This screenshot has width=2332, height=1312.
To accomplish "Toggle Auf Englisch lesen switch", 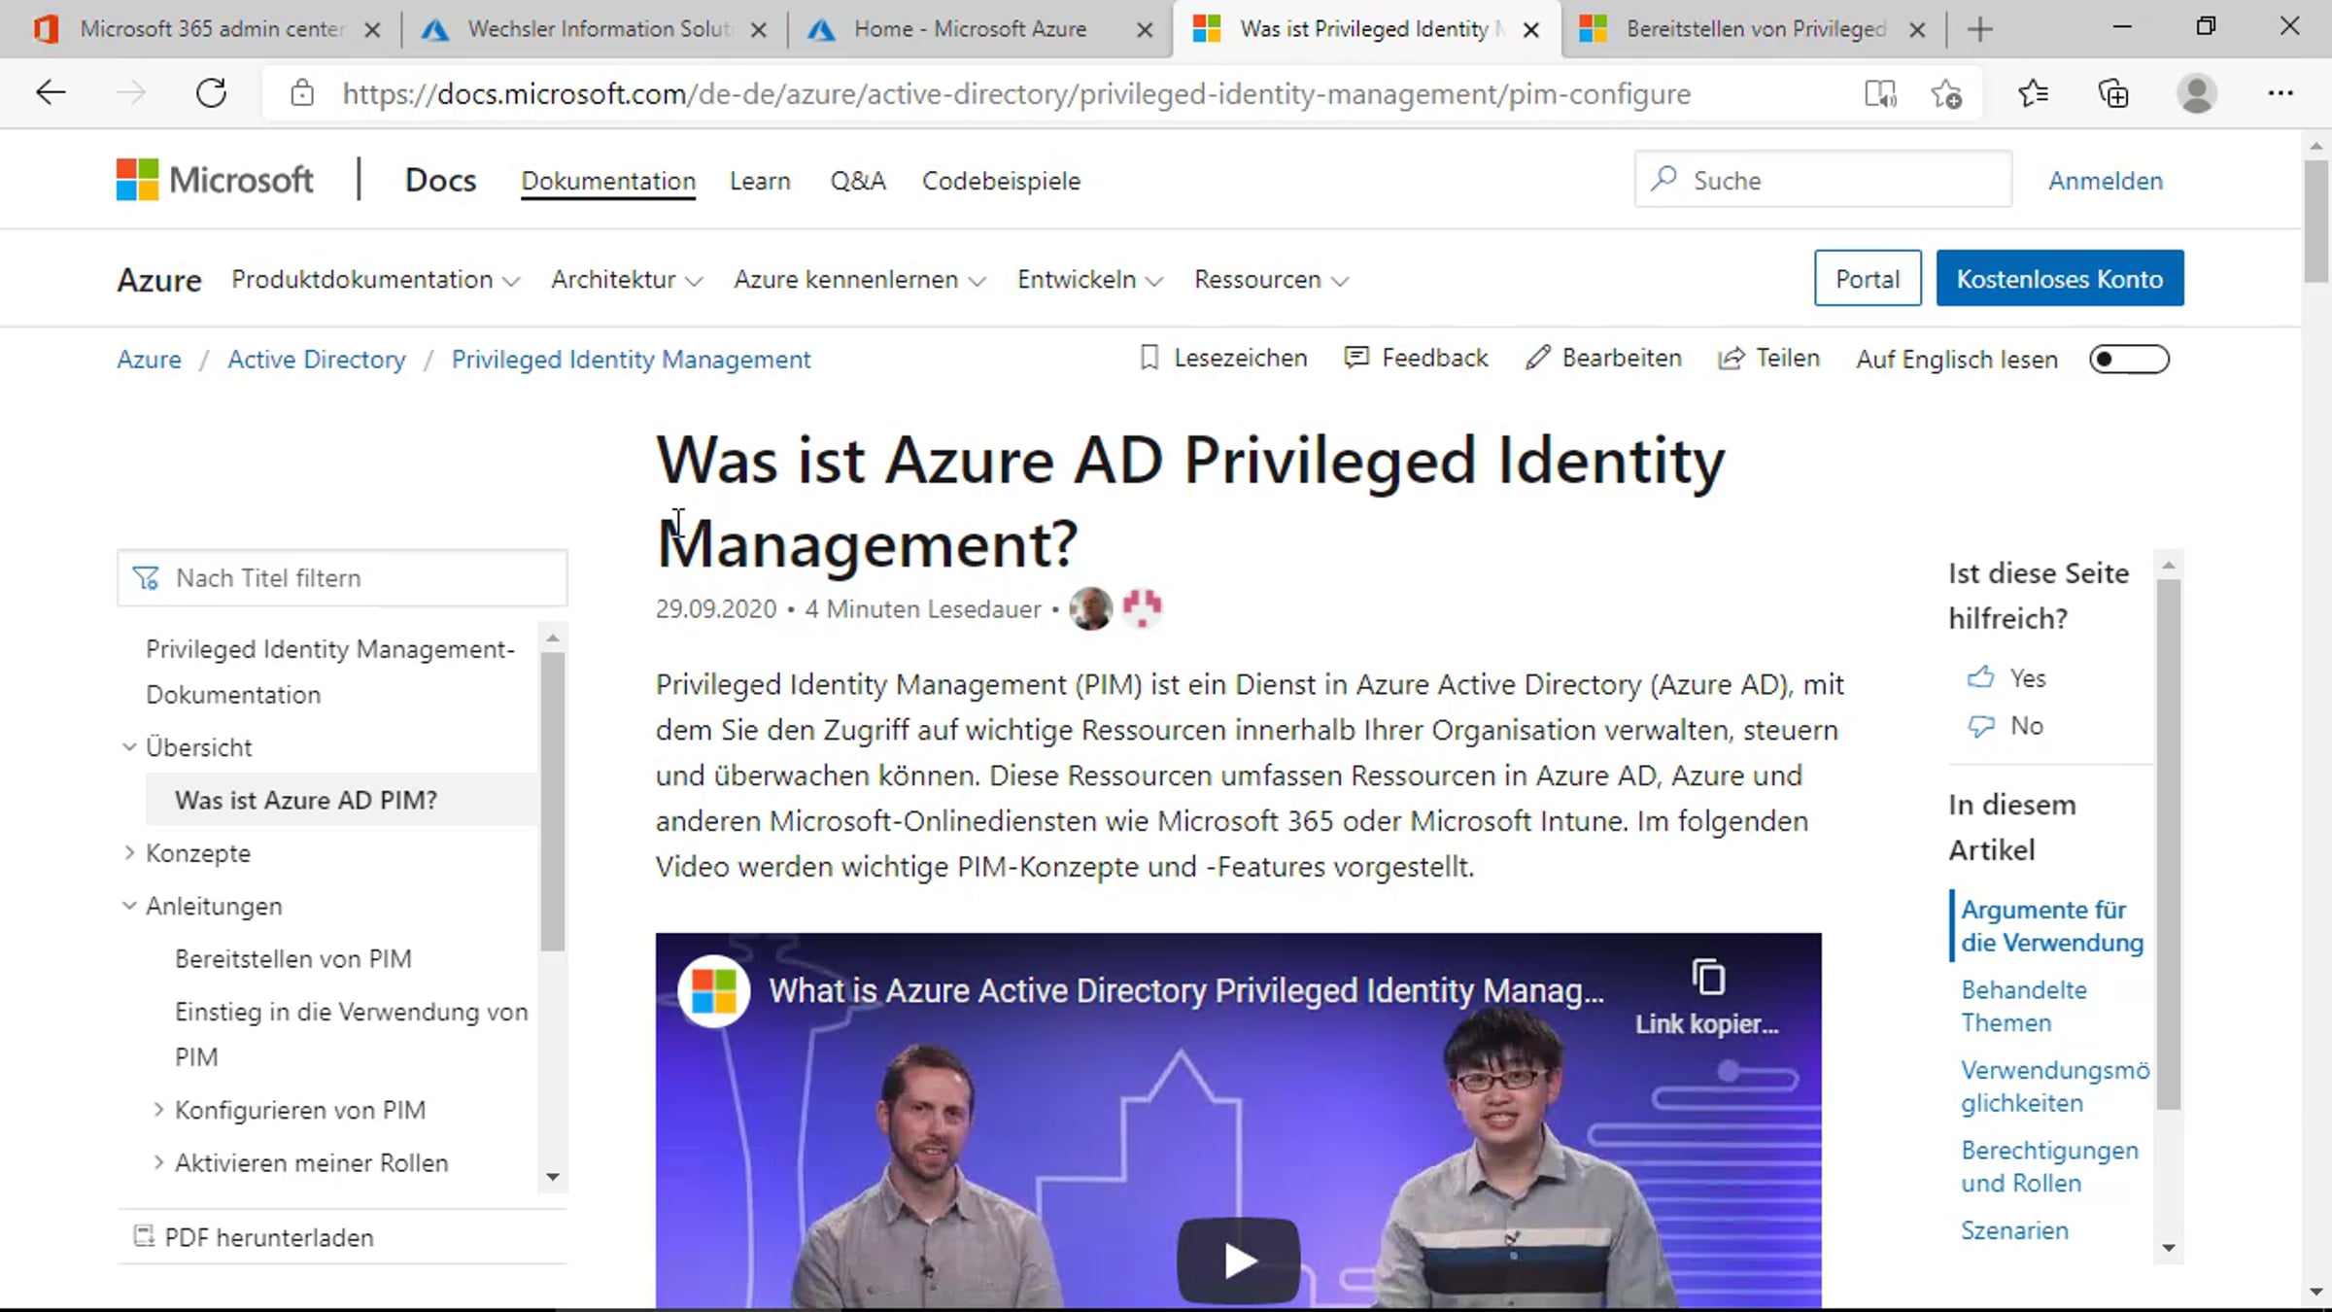I will [x=2128, y=360].
